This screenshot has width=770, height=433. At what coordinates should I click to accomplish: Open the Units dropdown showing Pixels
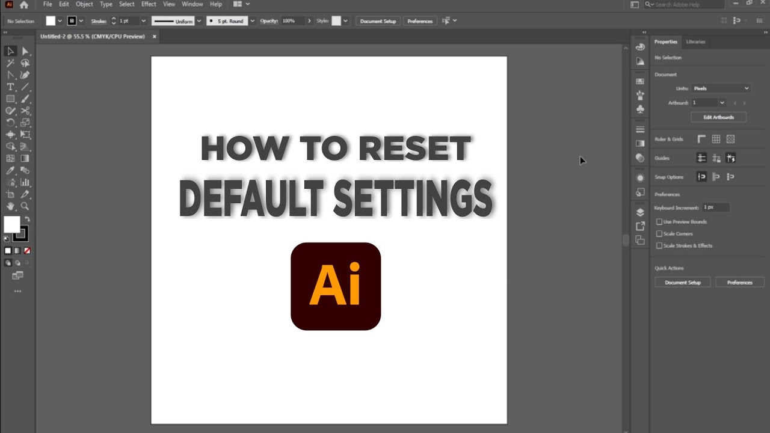click(x=721, y=88)
